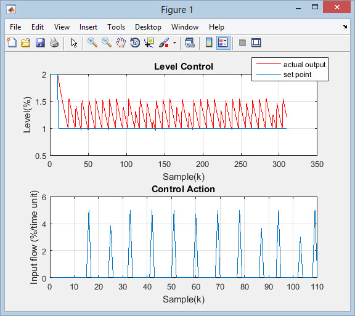355x316 pixels.
Task: Click the Hide Plot Tools button
Action: [242, 43]
